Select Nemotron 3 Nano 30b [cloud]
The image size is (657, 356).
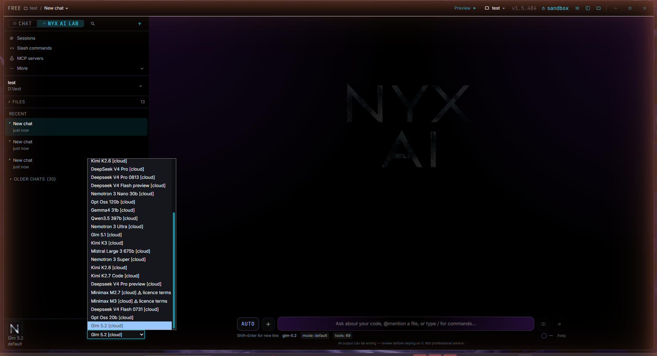coord(130,194)
